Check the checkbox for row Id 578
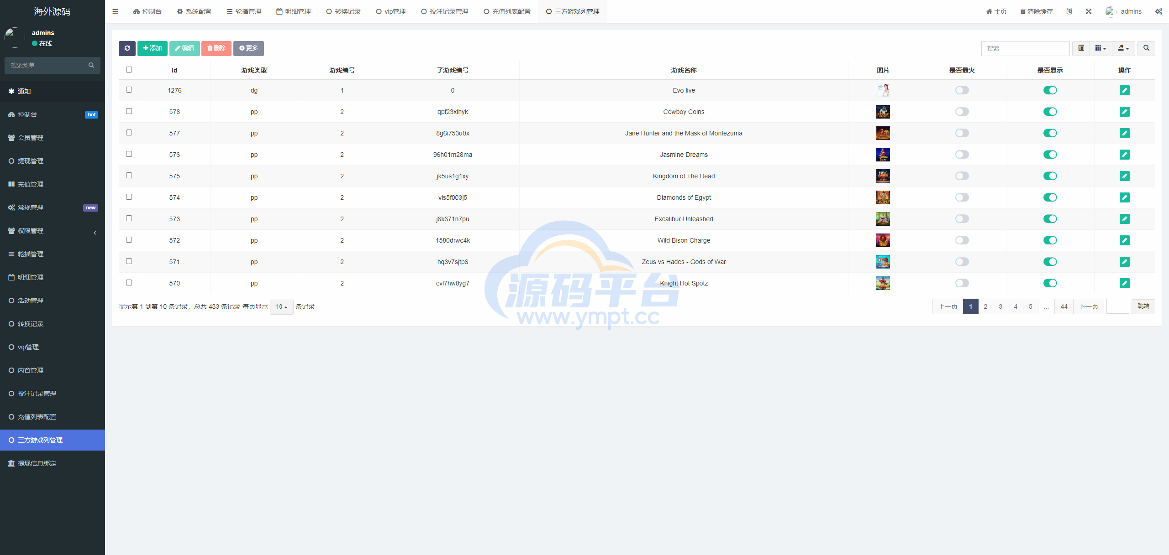This screenshot has height=555, width=1169. (129, 111)
